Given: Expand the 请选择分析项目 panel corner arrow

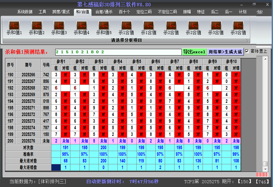Looking at the screenshot, I should pos(248,40).
